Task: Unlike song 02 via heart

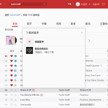Action: pos(12,61)
